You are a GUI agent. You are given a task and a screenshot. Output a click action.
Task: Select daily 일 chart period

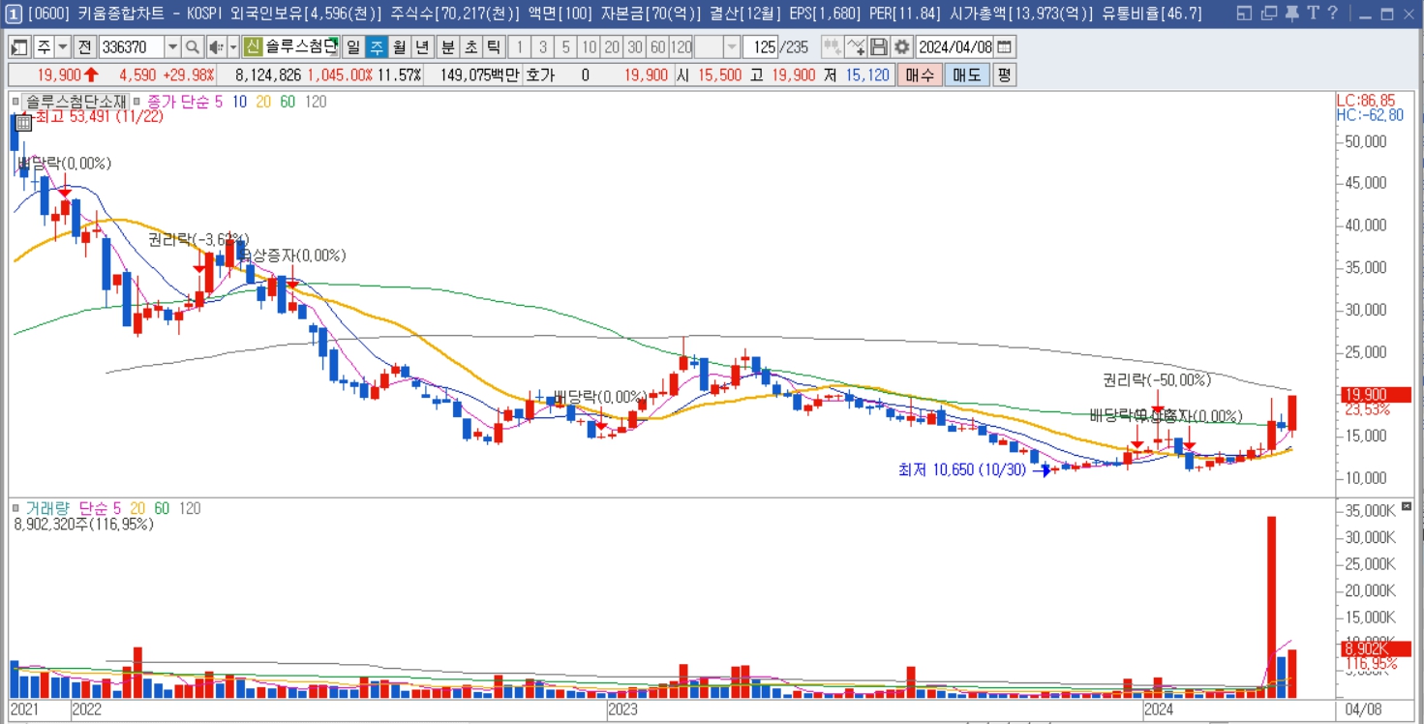point(352,46)
